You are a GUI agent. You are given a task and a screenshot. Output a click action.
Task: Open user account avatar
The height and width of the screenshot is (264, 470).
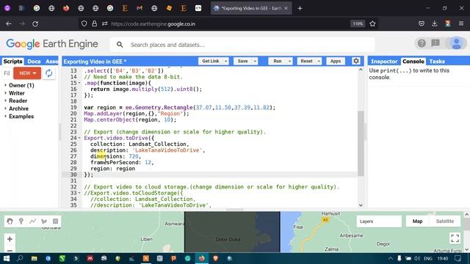point(457,43)
